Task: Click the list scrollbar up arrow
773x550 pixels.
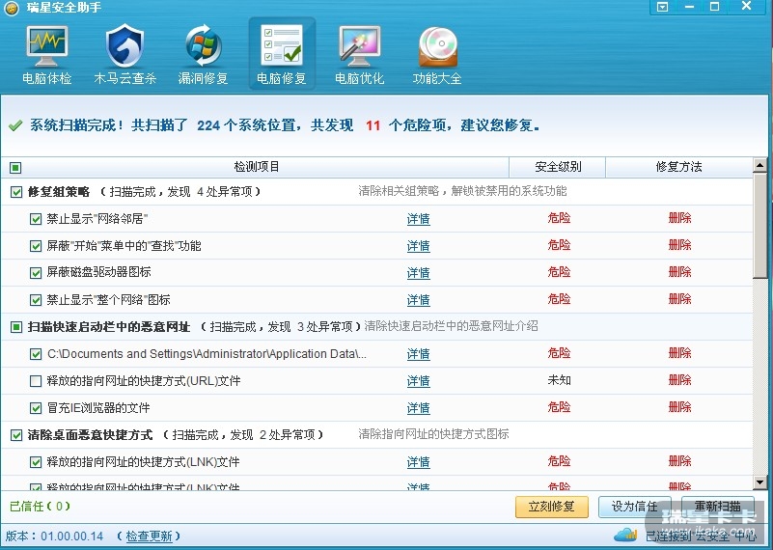Action: pyautogui.click(x=759, y=165)
